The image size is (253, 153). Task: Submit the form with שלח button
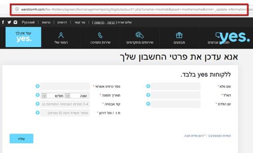tap(21, 139)
